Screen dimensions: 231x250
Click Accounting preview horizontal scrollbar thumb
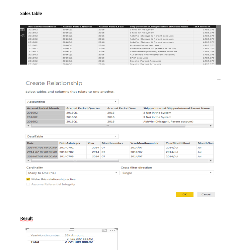108,126
